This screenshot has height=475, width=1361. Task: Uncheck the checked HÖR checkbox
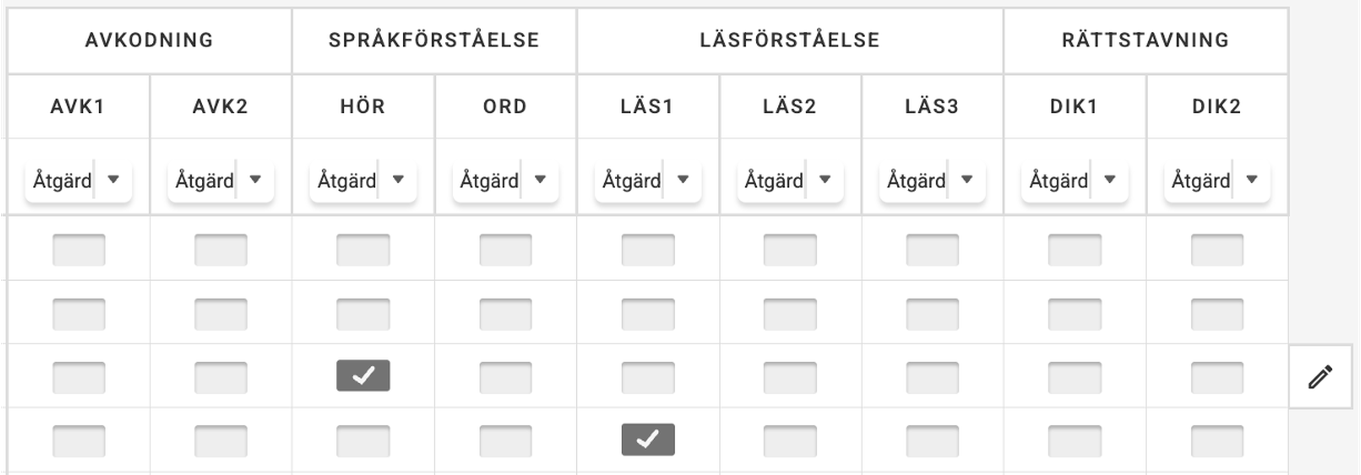(363, 376)
